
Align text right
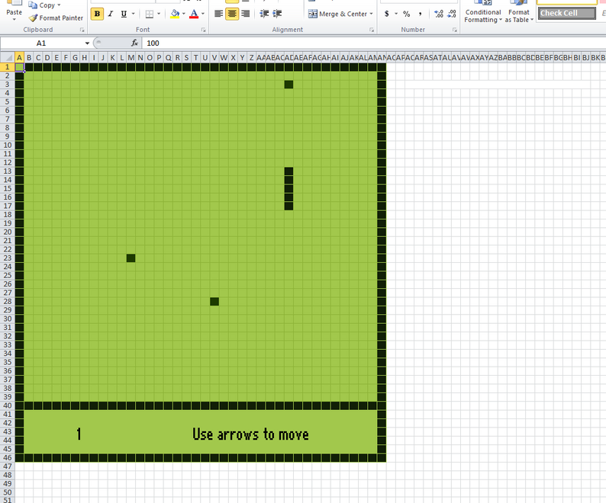(245, 14)
